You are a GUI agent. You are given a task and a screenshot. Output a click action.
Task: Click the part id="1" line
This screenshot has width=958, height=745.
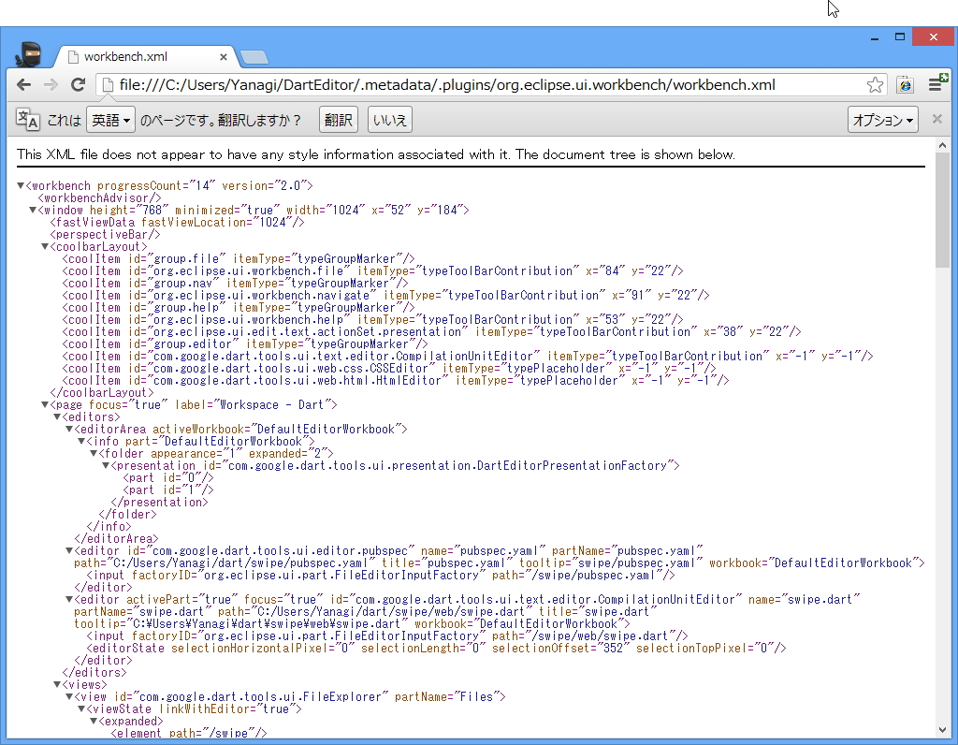tap(168, 490)
